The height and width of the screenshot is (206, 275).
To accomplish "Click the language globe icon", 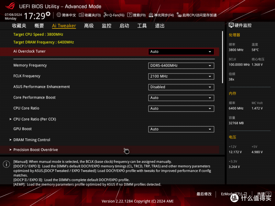I will (x=59, y=15).
